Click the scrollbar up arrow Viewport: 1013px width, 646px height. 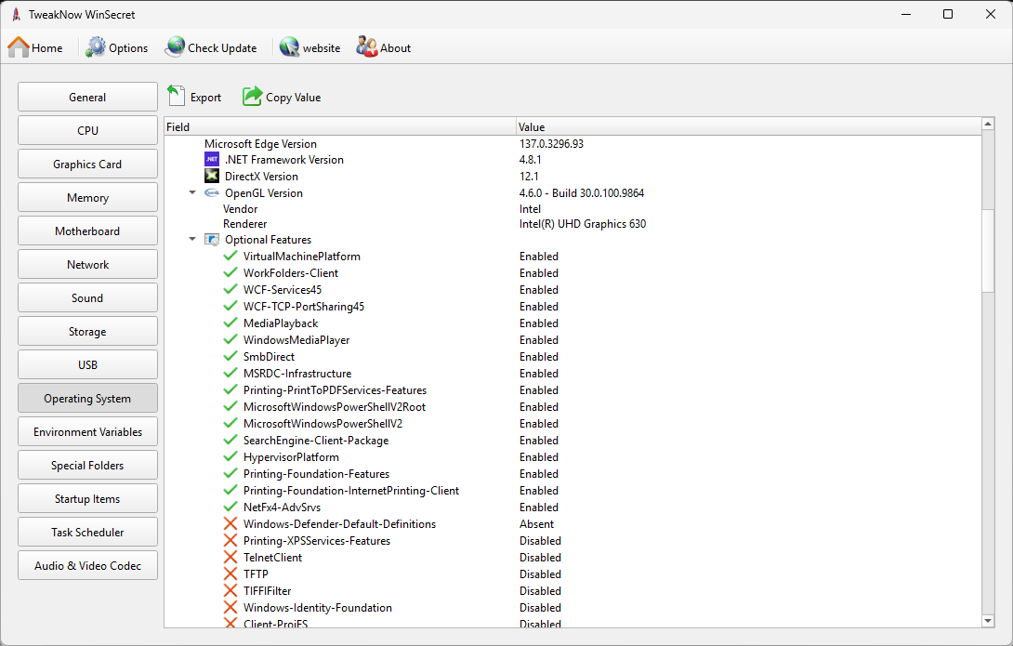[988, 124]
